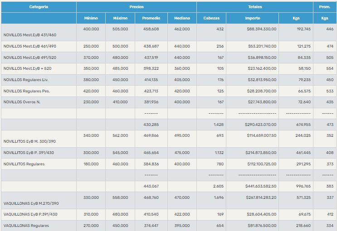Click the Importe column header
Viewport: 337px width, 231px height.
click(253, 18)
